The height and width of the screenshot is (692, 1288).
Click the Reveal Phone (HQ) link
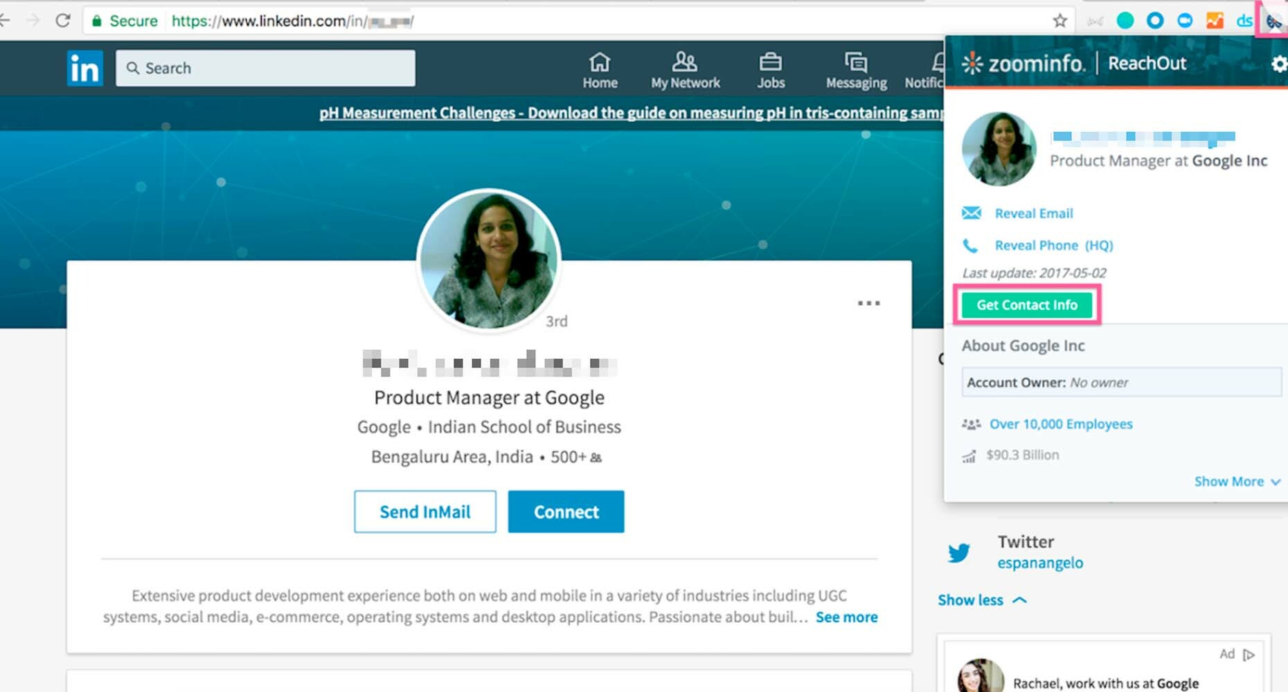pos(1054,245)
